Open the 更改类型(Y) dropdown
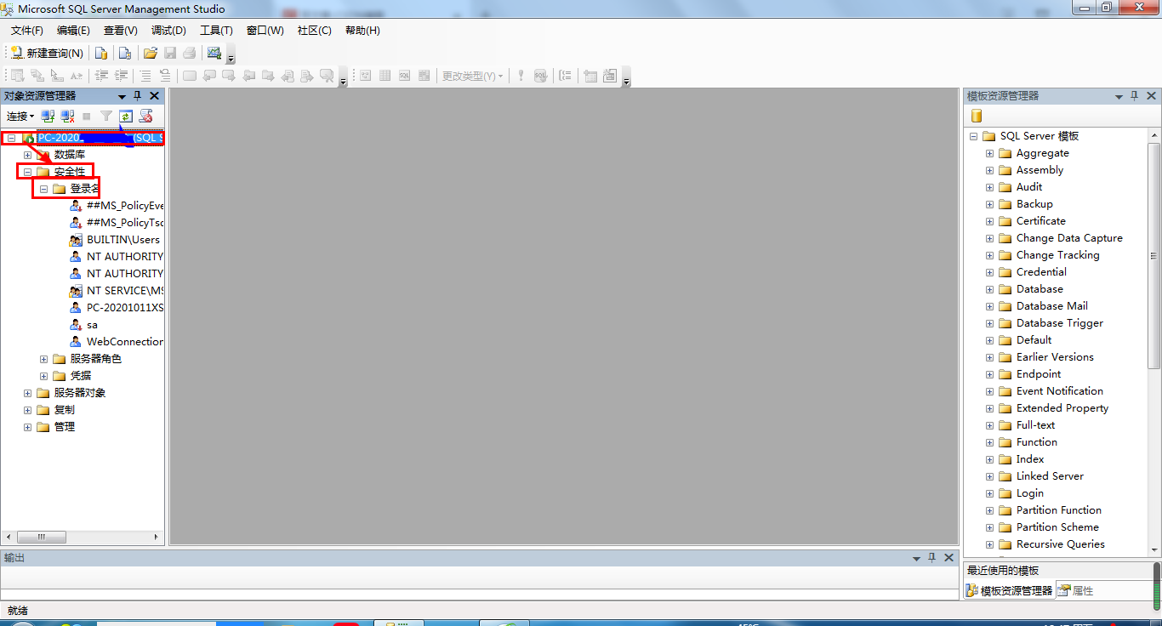This screenshot has height=626, width=1162. click(472, 76)
